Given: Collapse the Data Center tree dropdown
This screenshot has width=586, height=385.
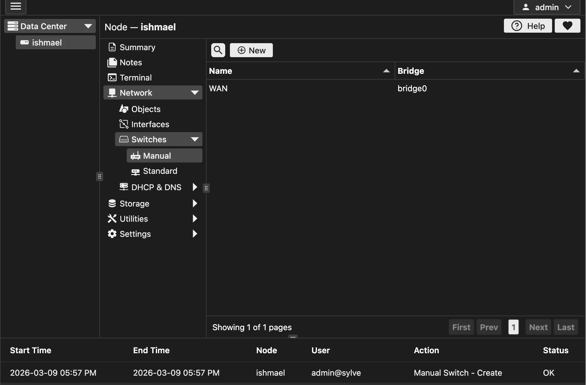Looking at the screenshot, I should 88,26.
